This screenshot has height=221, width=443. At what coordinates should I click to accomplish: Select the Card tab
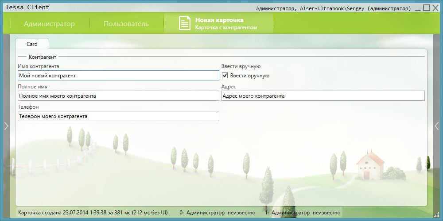(32, 44)
